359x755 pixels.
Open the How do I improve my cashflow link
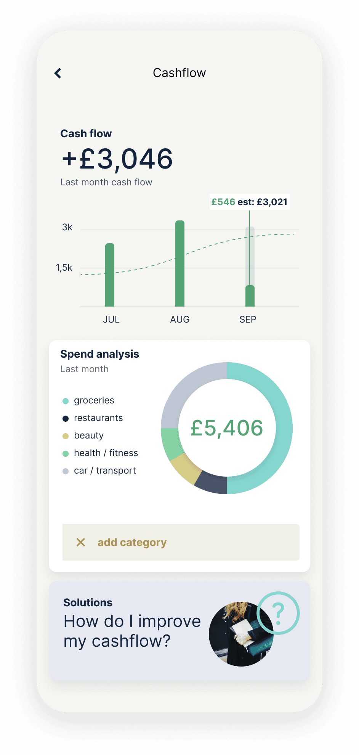pyautogui.click(x=132, y=631)
